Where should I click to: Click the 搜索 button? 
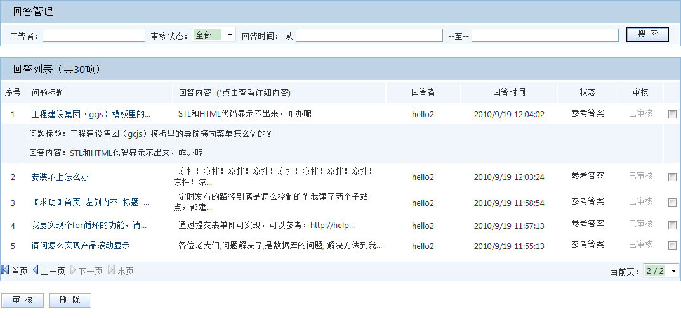point(647,35)
